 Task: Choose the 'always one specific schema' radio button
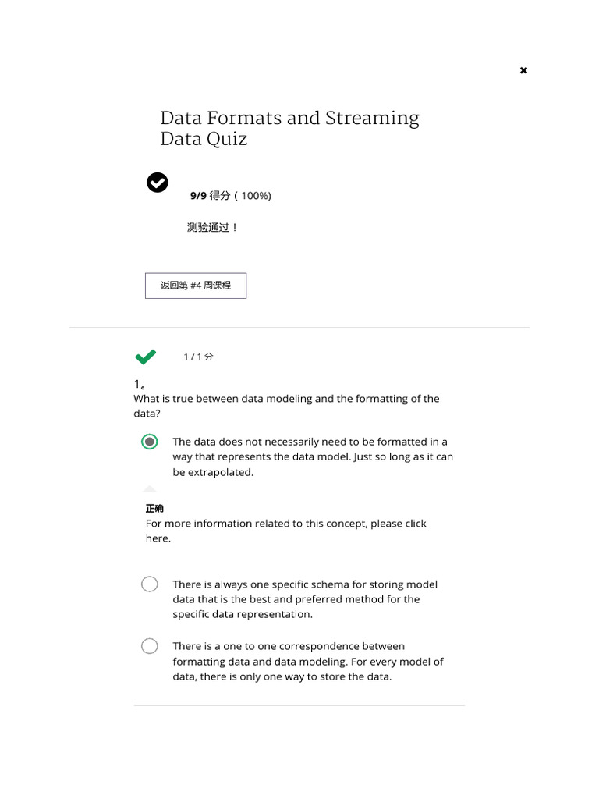click(150, 584)
